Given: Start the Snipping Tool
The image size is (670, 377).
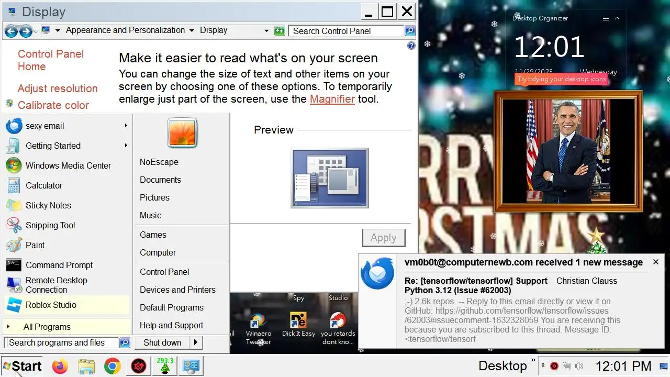Looking at the screenshot, I should [66, 225].
